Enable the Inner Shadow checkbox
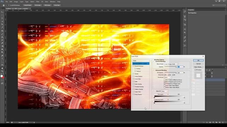227x127 pixels. point(134,76)
